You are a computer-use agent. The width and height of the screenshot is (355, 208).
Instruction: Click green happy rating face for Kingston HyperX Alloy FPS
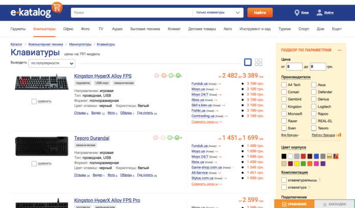[178, 76]
